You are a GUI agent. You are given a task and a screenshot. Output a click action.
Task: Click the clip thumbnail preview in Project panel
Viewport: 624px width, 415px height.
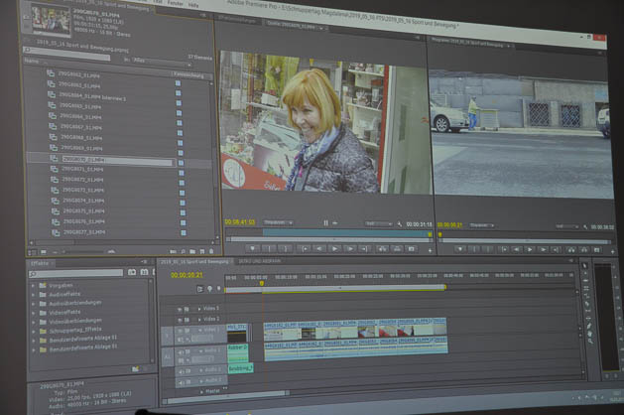(x=51, y=19)
